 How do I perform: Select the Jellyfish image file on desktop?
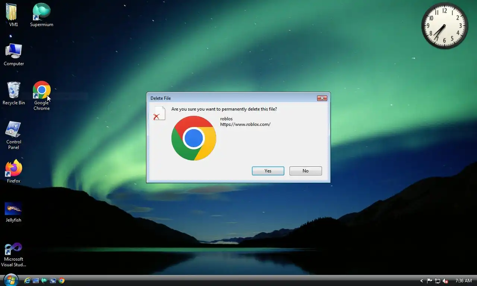coord(13,212)
